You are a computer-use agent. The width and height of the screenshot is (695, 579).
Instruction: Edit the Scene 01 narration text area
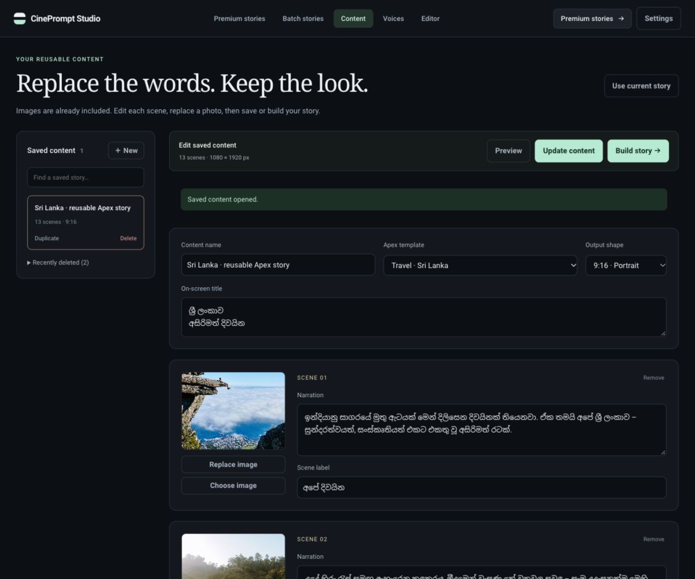click(482, 430)
